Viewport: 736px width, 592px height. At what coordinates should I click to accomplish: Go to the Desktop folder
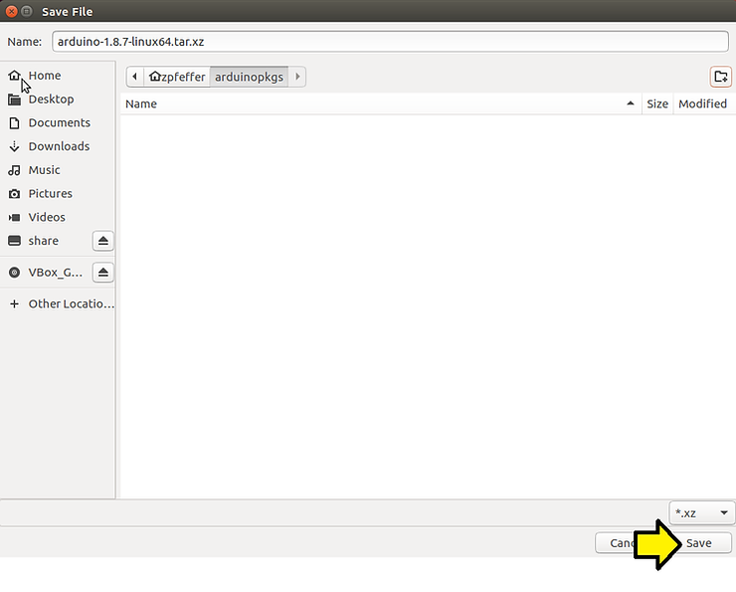[51, 99]
